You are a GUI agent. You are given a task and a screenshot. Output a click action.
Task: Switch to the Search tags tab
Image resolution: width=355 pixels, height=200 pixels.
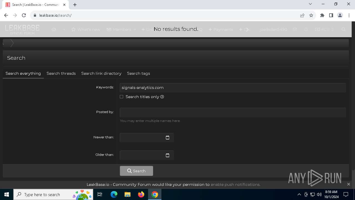[x=138, y=73]
